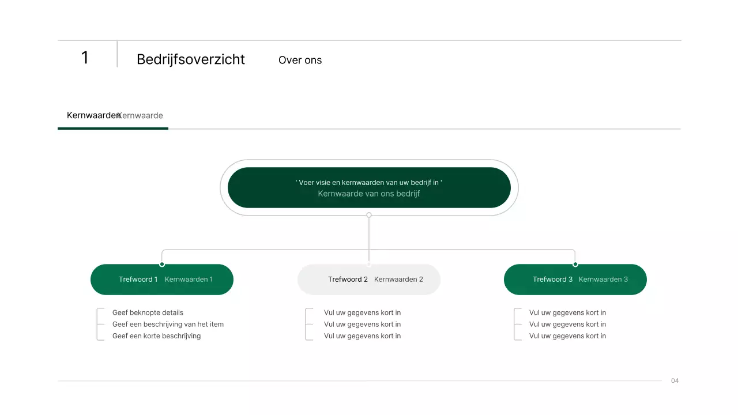Click the page number "04"
738x415 pixels.
coord(675,380)
